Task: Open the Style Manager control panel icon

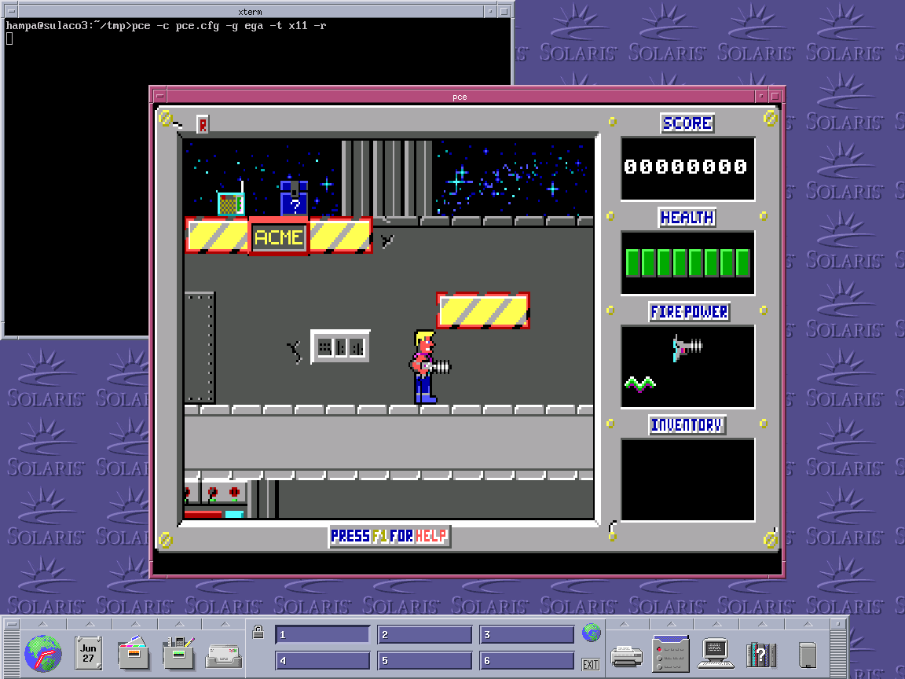Action: 671,654
